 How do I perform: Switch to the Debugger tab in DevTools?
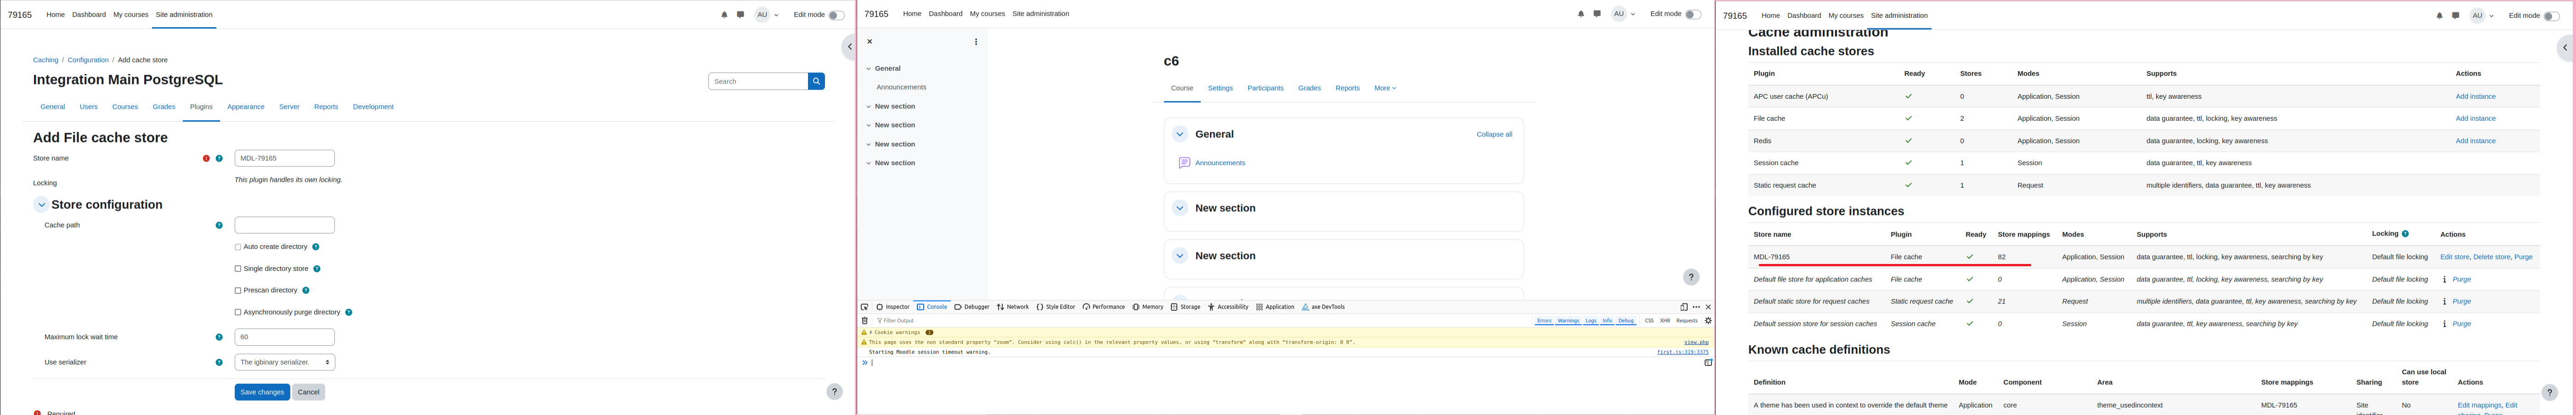click(972, 307)
